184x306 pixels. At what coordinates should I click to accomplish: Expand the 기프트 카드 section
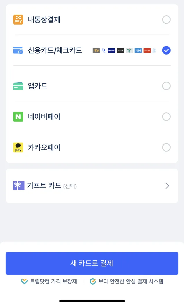(x=167, y=186)
